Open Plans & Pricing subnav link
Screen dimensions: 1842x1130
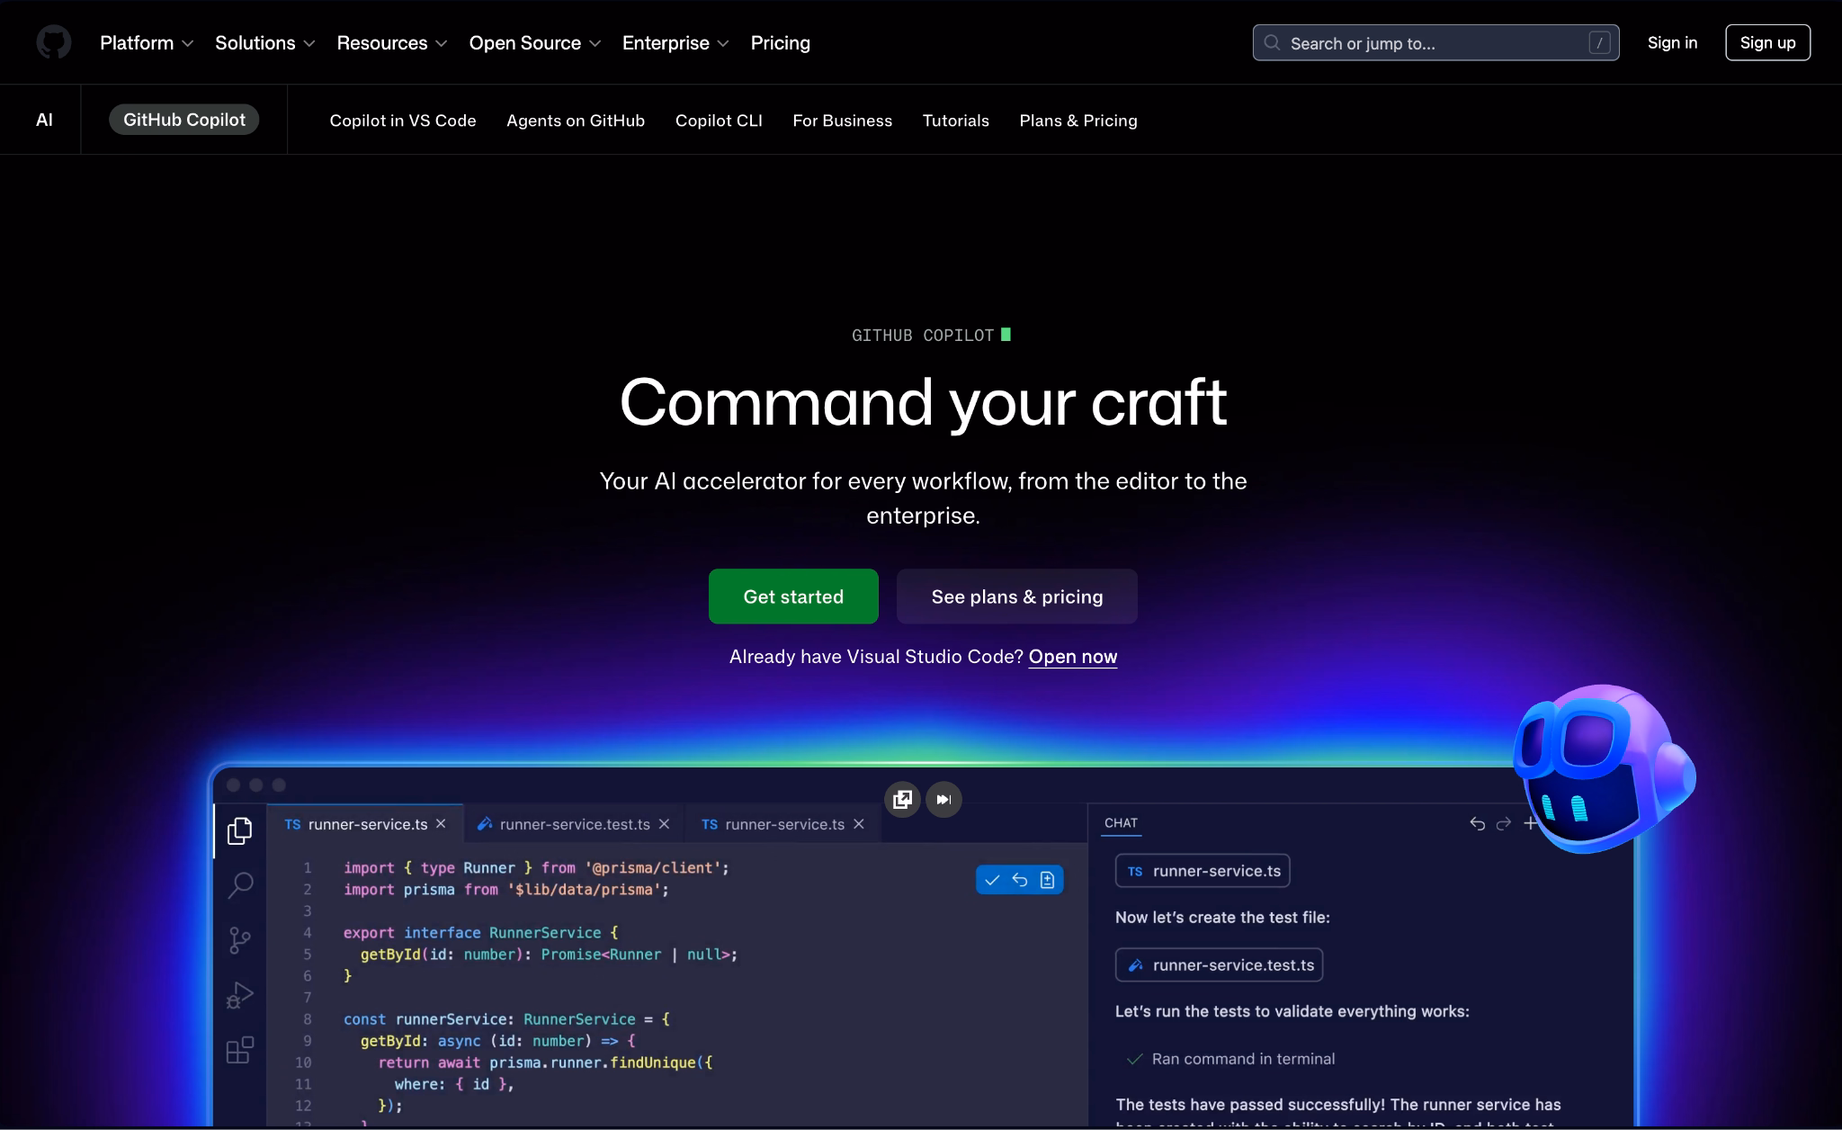tap(1077, 121)
